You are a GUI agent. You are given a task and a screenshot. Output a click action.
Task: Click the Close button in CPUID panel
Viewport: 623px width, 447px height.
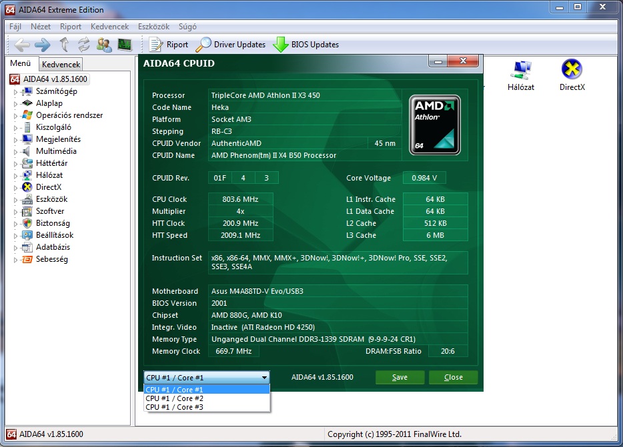point(453,377)
